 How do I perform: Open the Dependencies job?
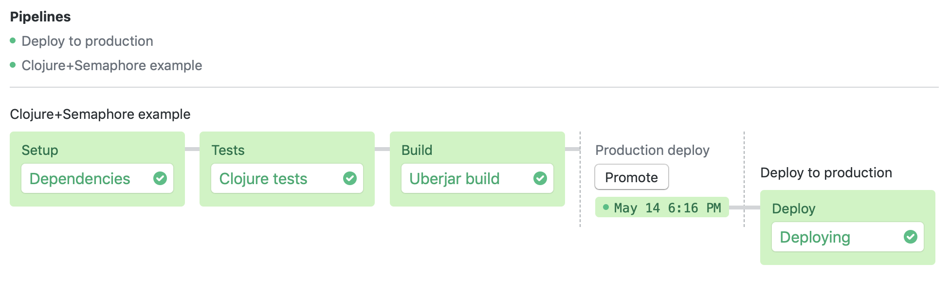97,178
